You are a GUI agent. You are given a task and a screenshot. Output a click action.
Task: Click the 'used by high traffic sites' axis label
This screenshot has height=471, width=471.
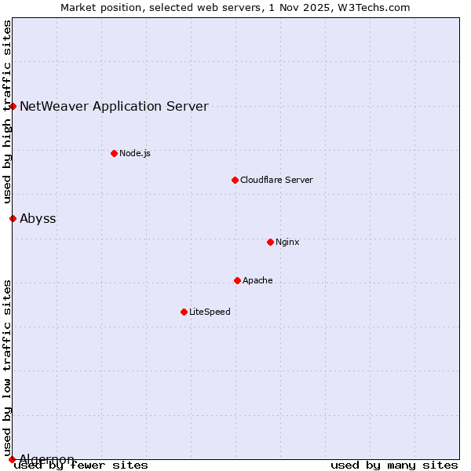pos(7,111)
